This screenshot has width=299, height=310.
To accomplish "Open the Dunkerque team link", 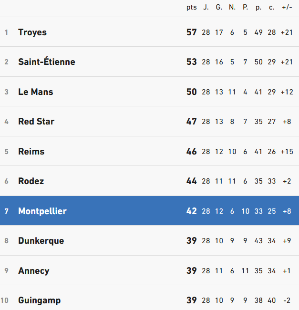I will (x=41, y=241).
